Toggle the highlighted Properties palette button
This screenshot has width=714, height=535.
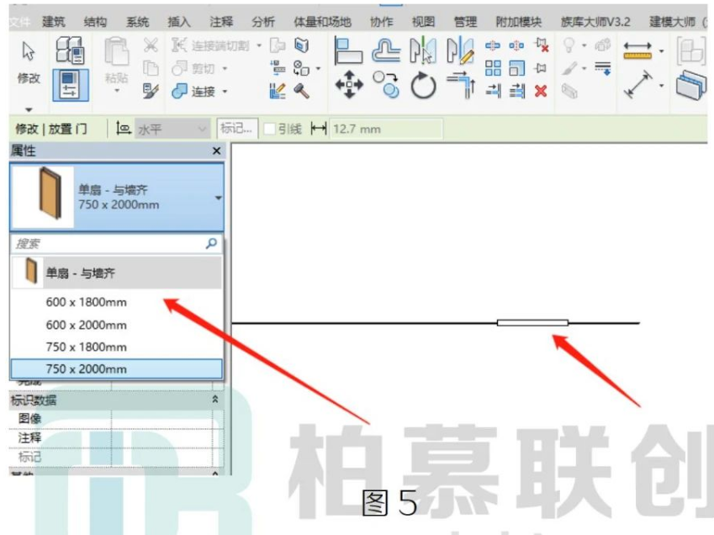coord(70,85)
